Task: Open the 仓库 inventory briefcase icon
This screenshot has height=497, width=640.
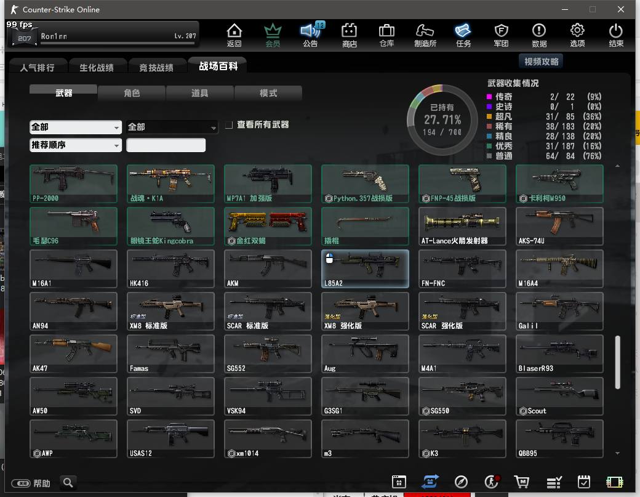Action: pyautogui.click(x=386, y=34)
